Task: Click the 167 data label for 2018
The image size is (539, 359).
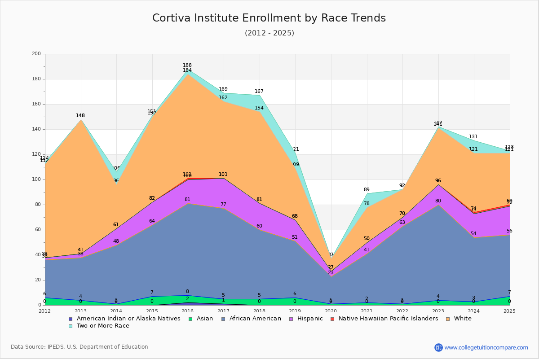Action: point(259,92)
